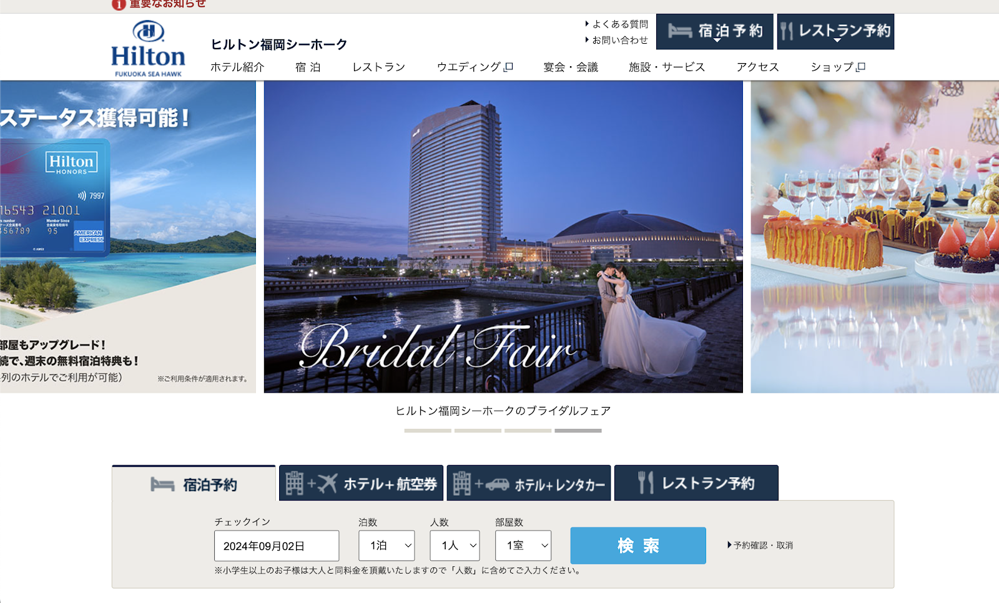Click the red 重要なお知らせ info icon
This screenshot has height=603, width=999.
point(119,4)
